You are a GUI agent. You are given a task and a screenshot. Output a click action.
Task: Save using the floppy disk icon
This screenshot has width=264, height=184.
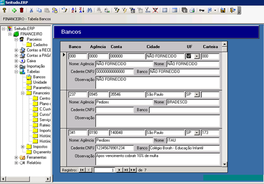point(222,10)
